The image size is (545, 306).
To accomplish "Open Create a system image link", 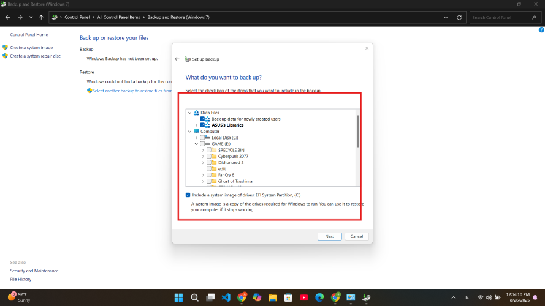I will pos(31,47).
